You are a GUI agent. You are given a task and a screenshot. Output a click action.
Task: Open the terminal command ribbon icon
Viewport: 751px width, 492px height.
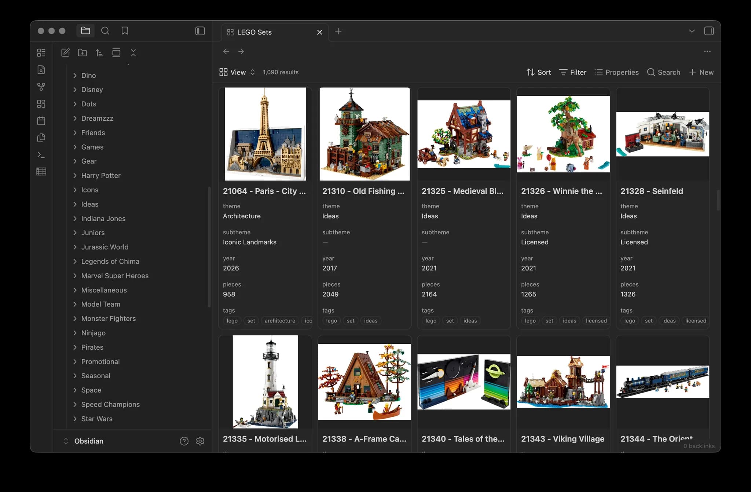pyautogui.click(x=41, y=155)
